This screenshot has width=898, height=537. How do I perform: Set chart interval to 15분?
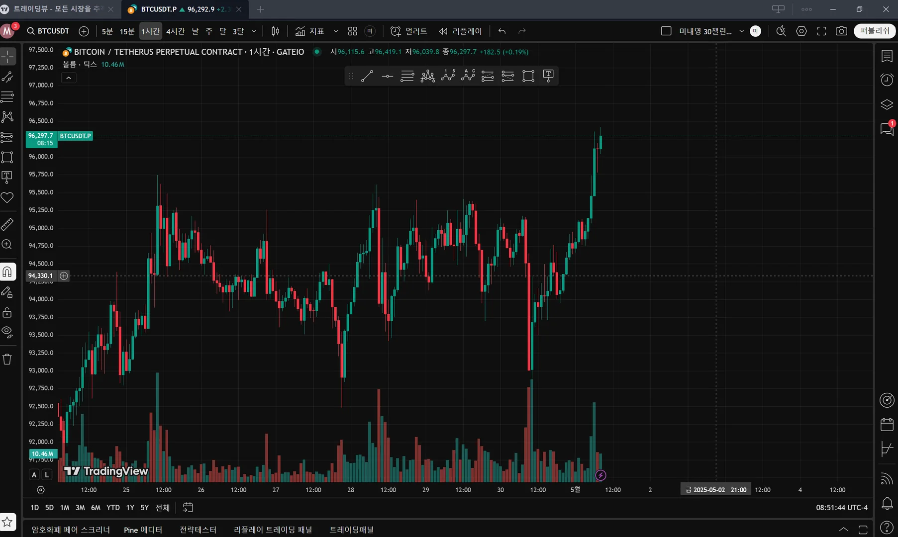(127, 31)
